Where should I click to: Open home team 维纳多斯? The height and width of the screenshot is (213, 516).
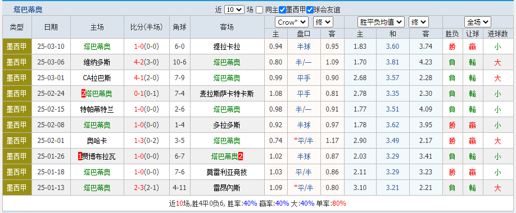pyautogui.click(x=97, y=62)
